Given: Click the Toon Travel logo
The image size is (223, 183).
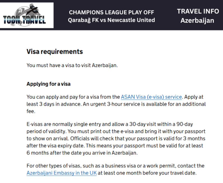Looking at the screenshot, I should click(x=27, y=15).
